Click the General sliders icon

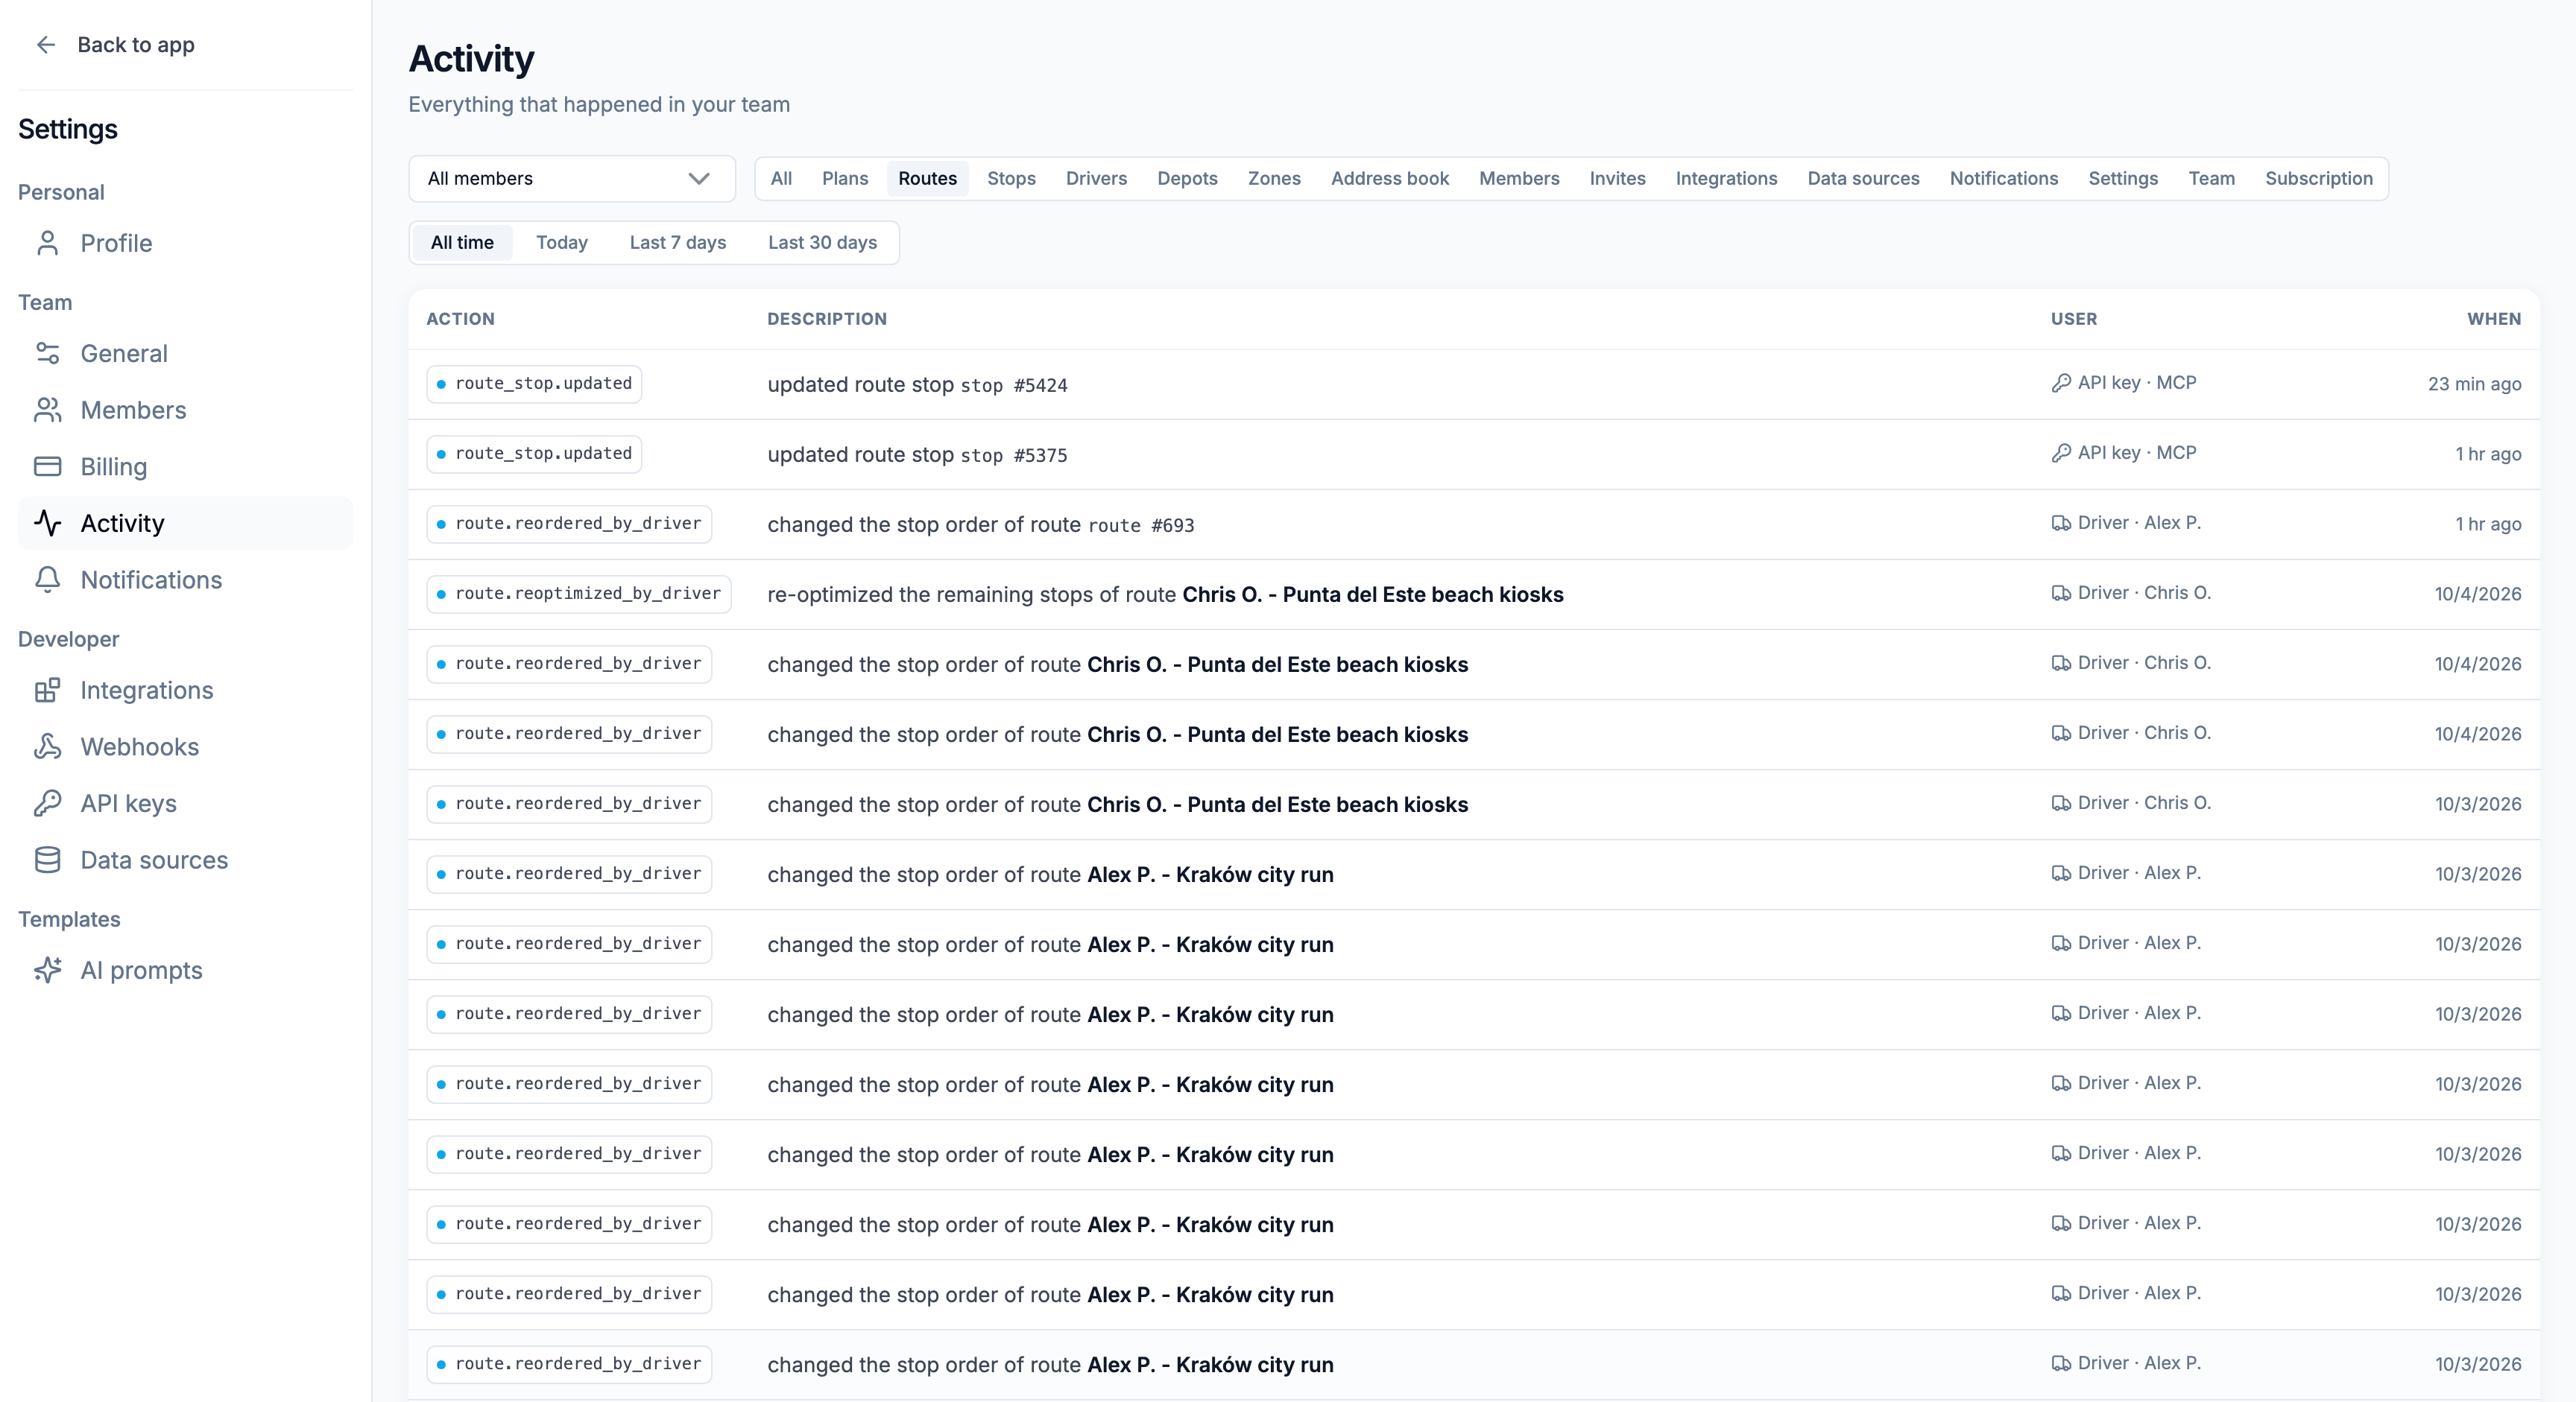[x=47, y=354]
